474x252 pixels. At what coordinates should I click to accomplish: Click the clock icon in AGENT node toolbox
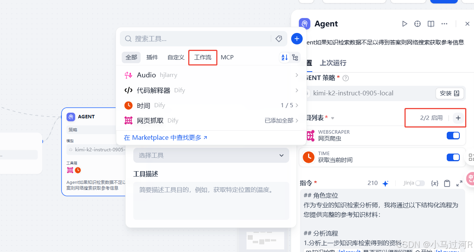point(78,170)
